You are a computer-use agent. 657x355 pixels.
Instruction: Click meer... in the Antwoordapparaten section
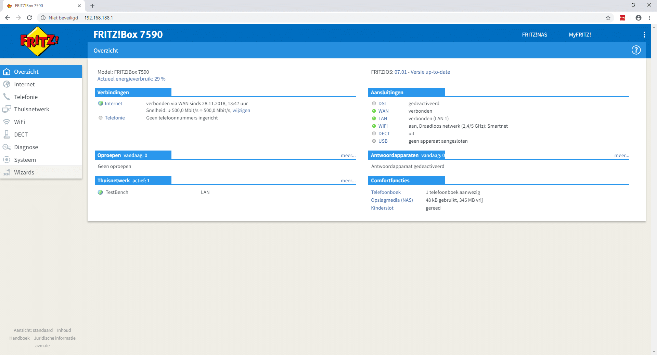click(x=621, y=155)
